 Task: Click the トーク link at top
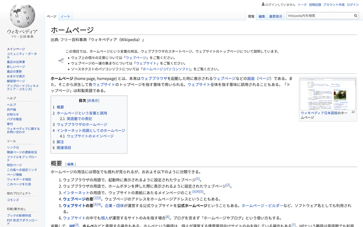[302, 5]
